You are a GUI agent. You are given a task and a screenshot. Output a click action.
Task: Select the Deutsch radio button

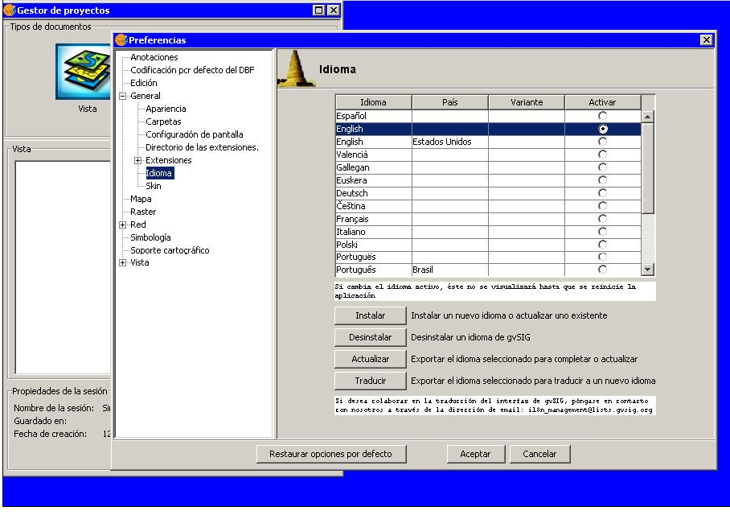[x=602, y=193]
